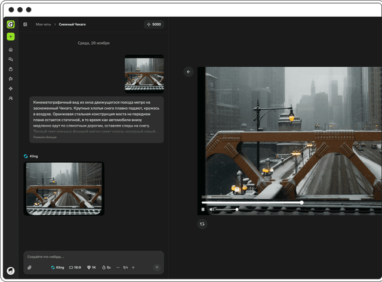Click the 5000 credits balance button
This screenshot has width=382, height=282.
click(x=153, y=24)
